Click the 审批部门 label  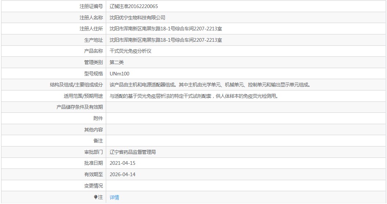pos(93,152)
